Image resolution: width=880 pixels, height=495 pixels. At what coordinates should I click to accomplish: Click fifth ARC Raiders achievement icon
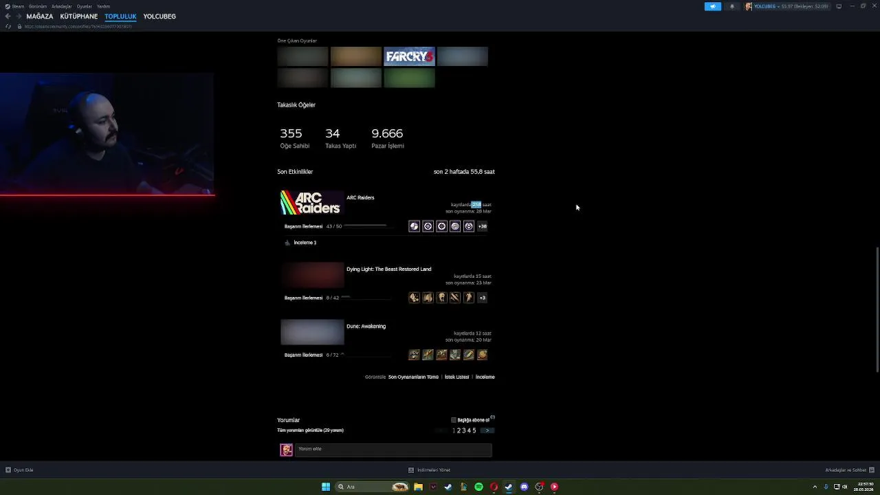469,226
